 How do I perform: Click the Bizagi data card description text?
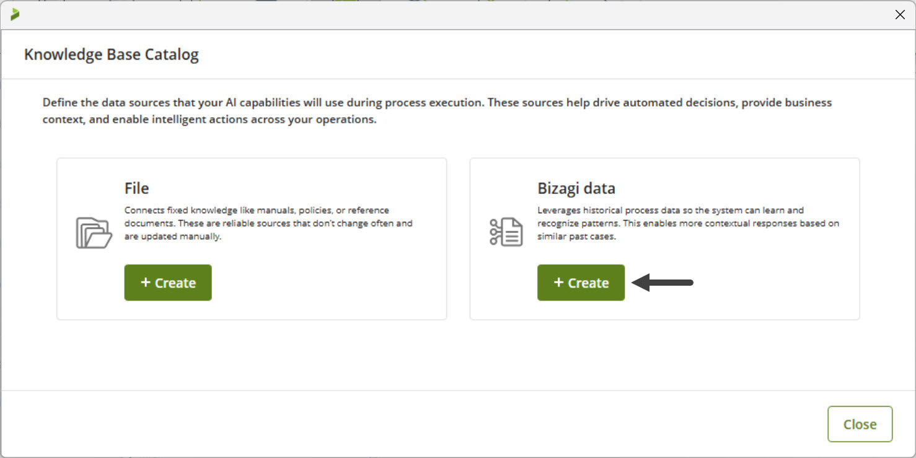[x=688, y=223]
